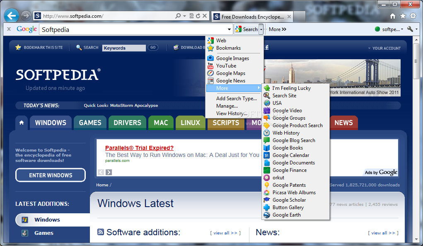Click the Games joystick icon in Latest Additions
The image size is (423, 246).
click(x=25, y=233)
